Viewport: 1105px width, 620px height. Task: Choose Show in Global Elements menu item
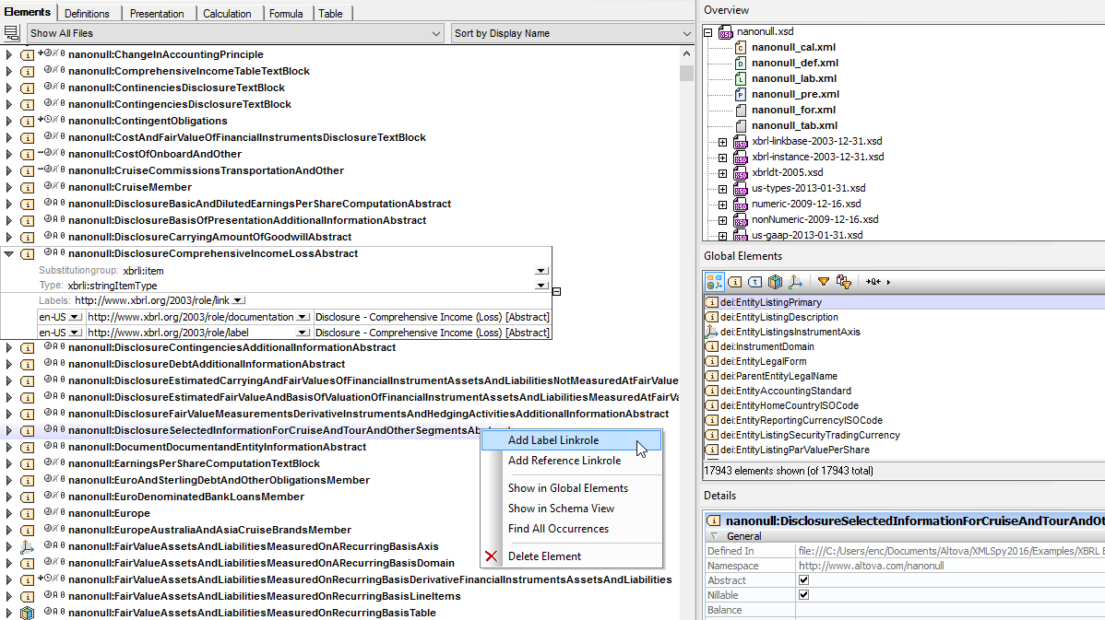click(572, 488)
